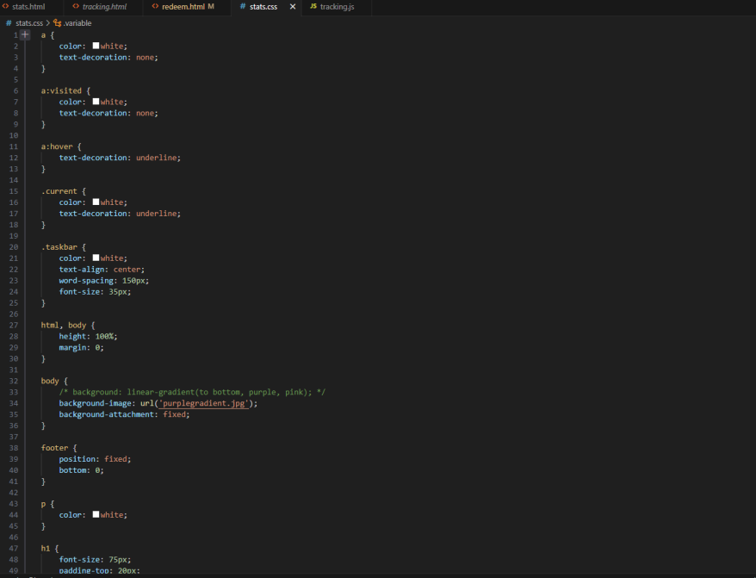756x578 pixels.
Task: Click the 'M' modified badge on redeem.html
Action: pyautogui.click(x=211, y=7)
